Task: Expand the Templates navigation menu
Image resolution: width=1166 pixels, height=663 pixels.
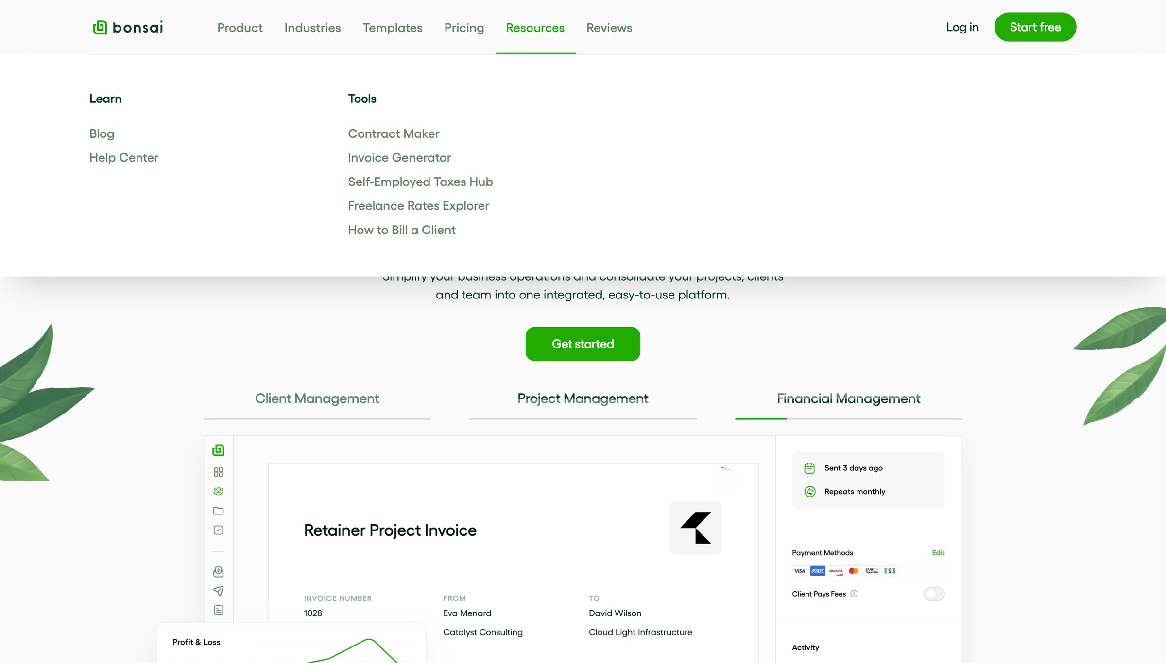Action: coord(393,28)
